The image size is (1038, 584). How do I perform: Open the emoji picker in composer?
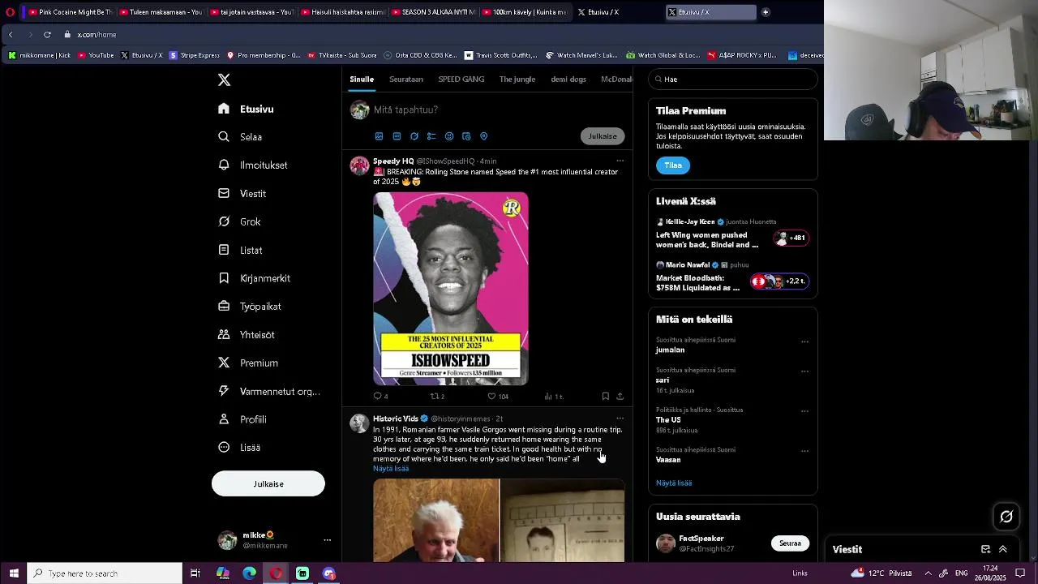click(449, 136)
